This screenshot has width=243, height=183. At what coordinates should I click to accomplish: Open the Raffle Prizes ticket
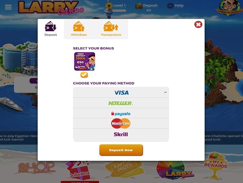[x=124, y=169]
